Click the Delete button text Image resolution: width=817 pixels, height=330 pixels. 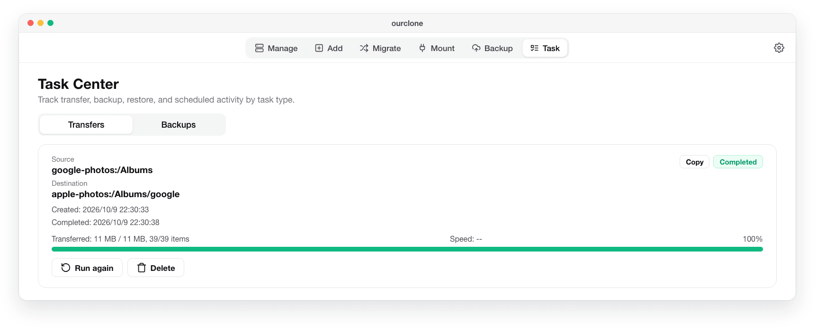click(x=162, y=268)
